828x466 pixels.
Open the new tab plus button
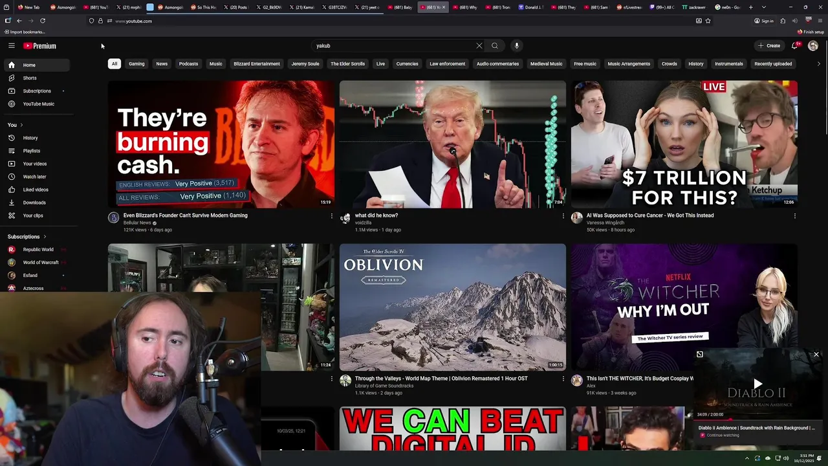coord(750,7)
